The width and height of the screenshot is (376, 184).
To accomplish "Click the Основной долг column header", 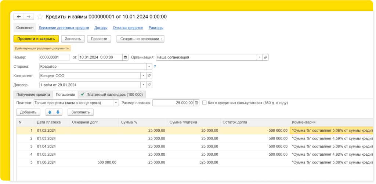I will point(94,122).
